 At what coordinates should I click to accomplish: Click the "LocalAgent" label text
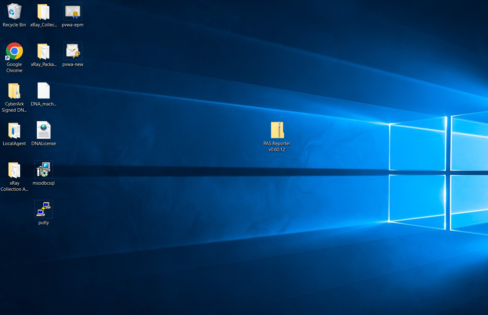(x=14, y=144)
